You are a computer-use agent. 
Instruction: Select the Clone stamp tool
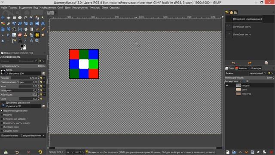(x=26, y=35)
